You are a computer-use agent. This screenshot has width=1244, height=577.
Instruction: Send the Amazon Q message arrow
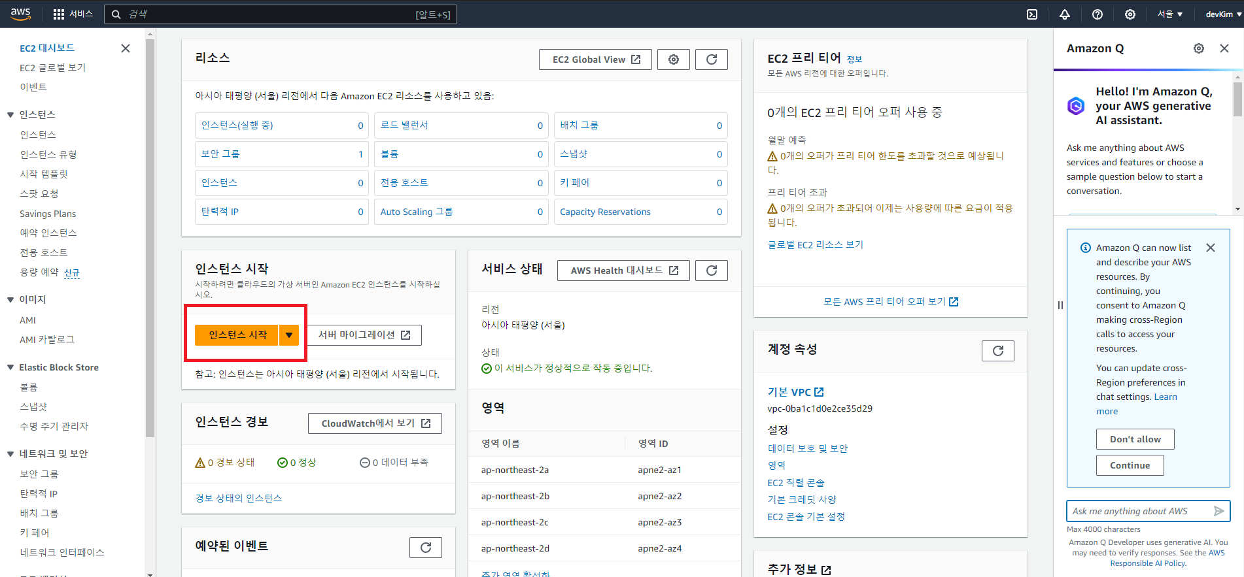pyautogui.click(x=1218, y=511)
